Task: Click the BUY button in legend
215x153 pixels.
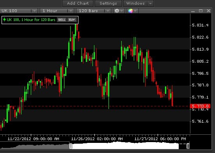Action: tap(72, 20)
